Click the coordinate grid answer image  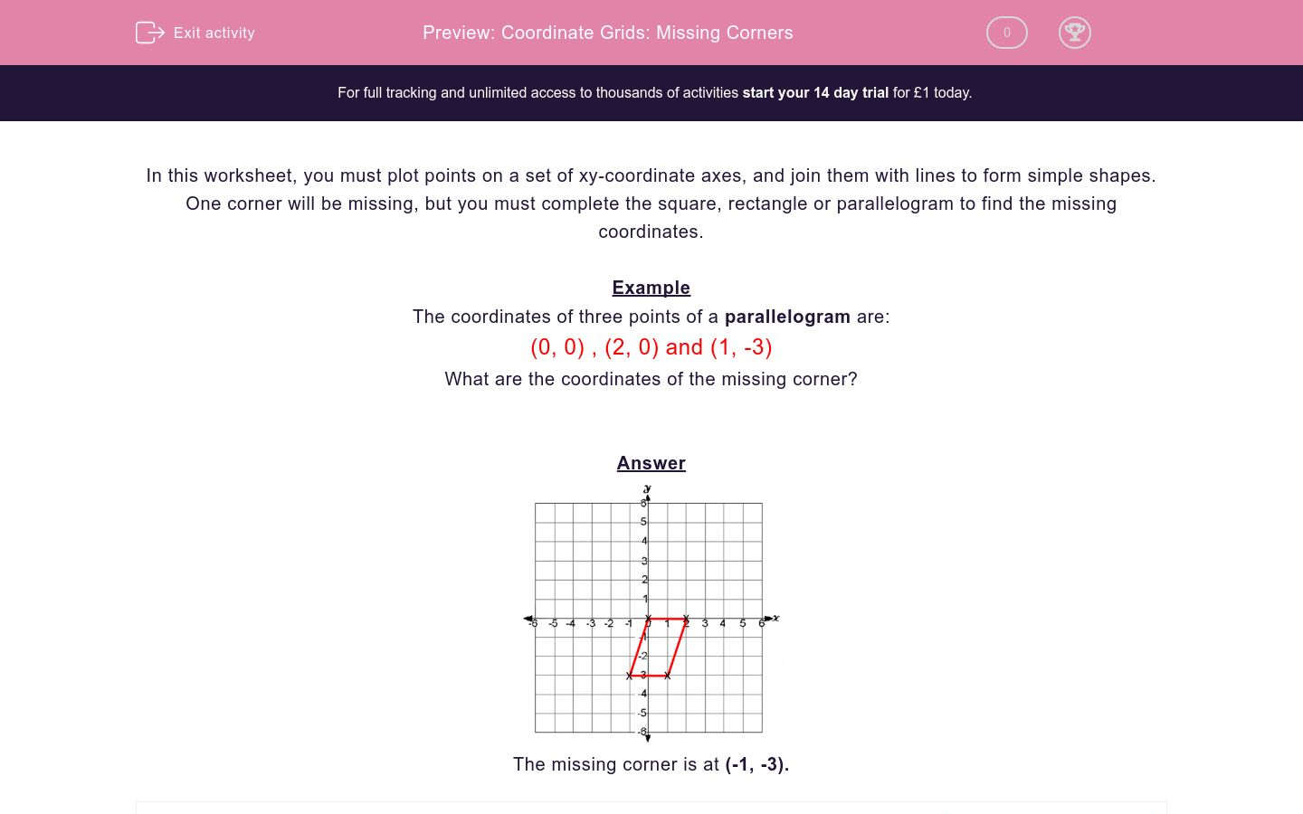pyautogui.click(x=648, y=611)
